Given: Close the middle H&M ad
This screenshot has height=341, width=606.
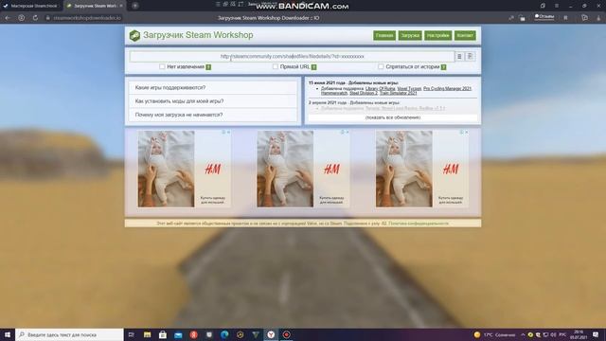Looking at the screenshot, I should point(348,133).
